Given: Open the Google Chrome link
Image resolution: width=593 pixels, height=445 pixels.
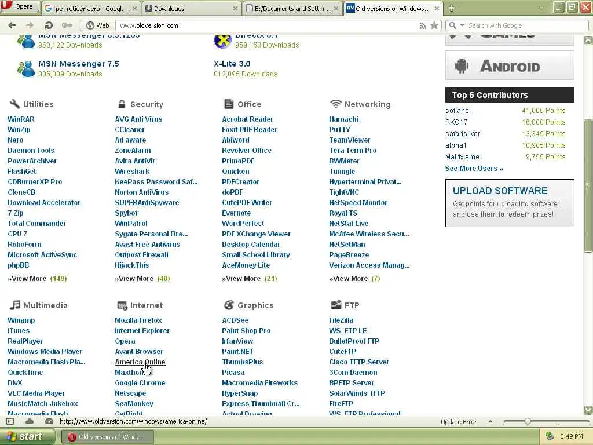Looking at the screenshot, I should (x=140, y=382).
